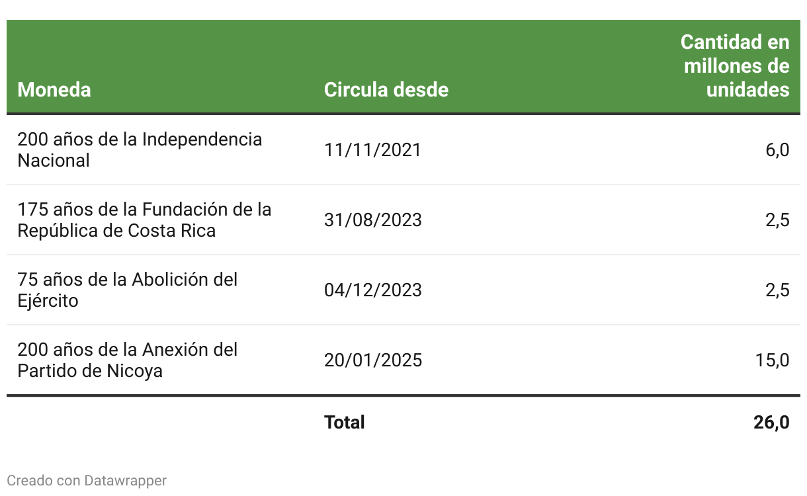Open the Datawrapper link in the footer
Viewport: 807px width, 496px height.
tap(125, 480)
